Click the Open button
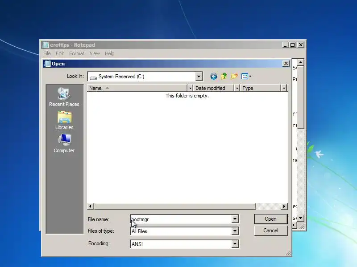 [x=271, y=219]
